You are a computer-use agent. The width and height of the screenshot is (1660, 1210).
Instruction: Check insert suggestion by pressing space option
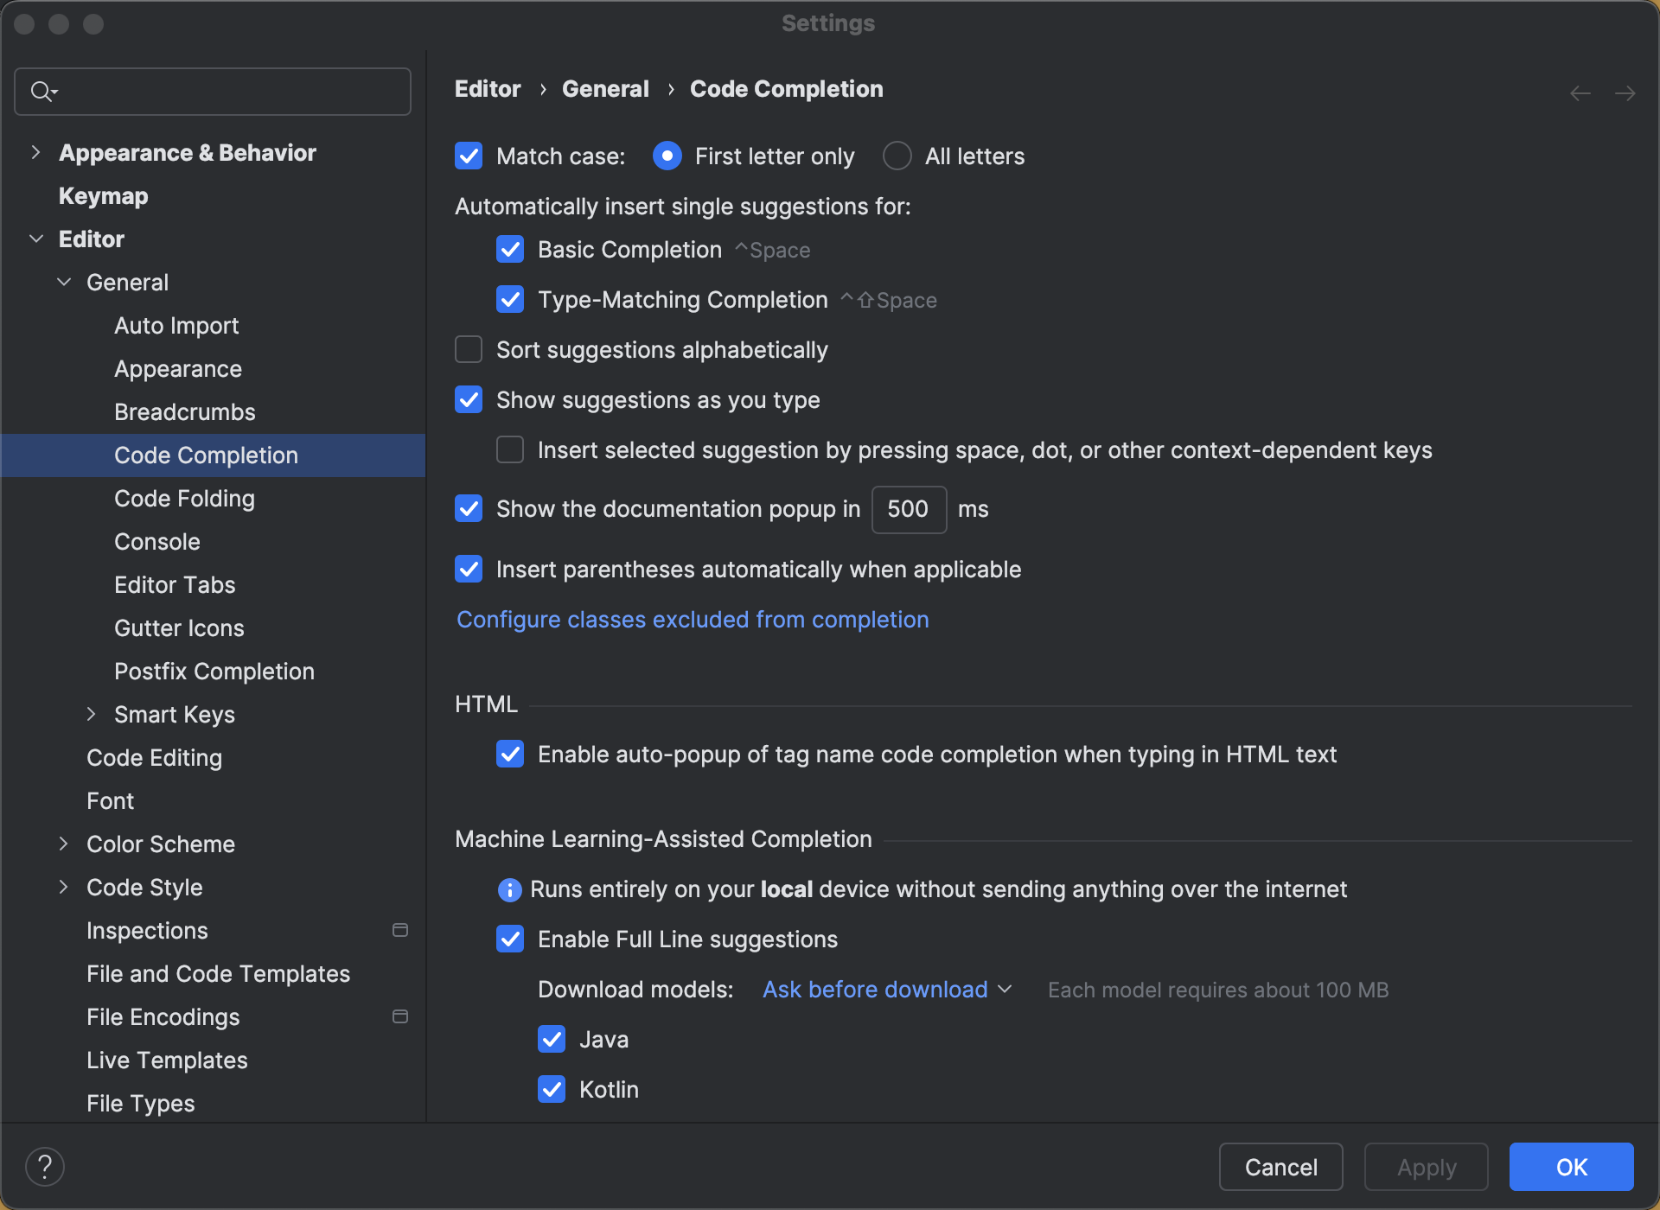[x=510, y=449]
